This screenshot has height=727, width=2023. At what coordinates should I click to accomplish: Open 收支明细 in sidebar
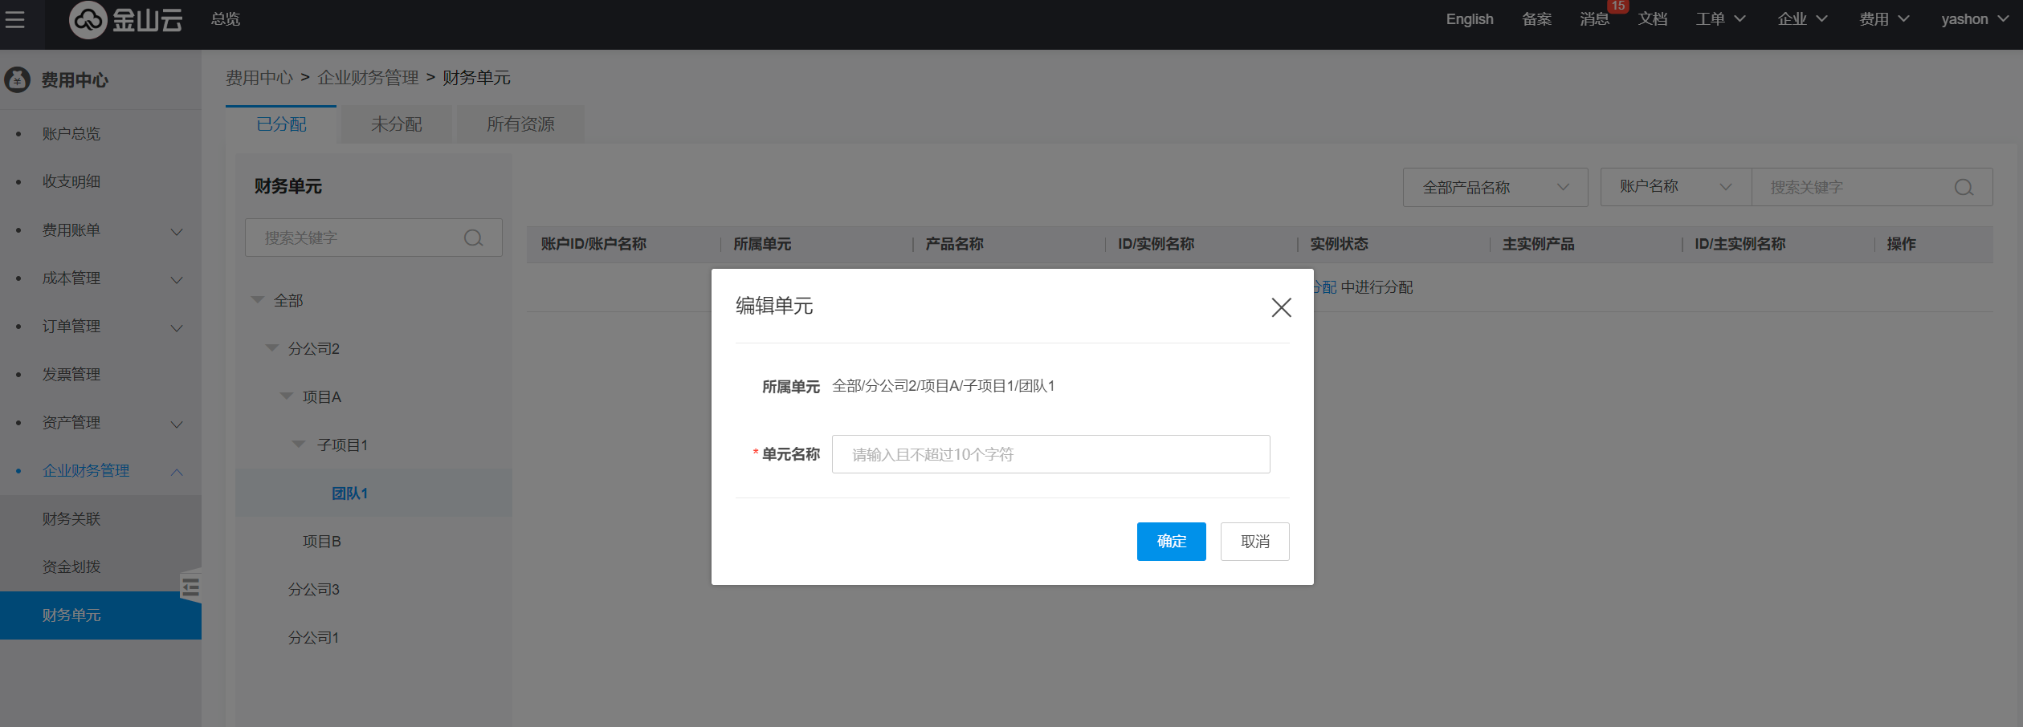click(x=71, y=182)
